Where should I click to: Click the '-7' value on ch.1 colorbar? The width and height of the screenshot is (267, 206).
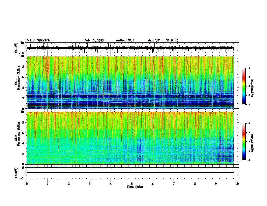pos(248,104)
